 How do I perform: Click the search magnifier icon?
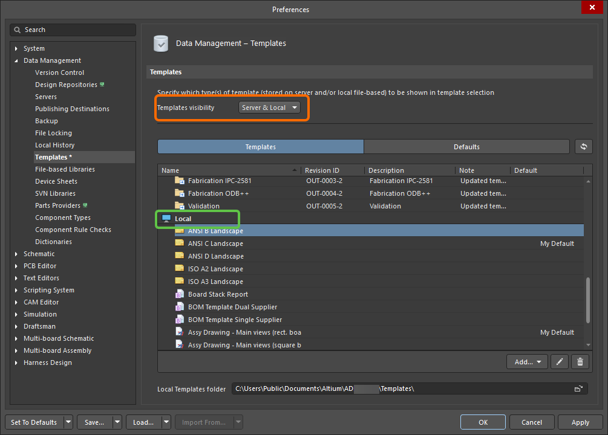click(16, 30)
